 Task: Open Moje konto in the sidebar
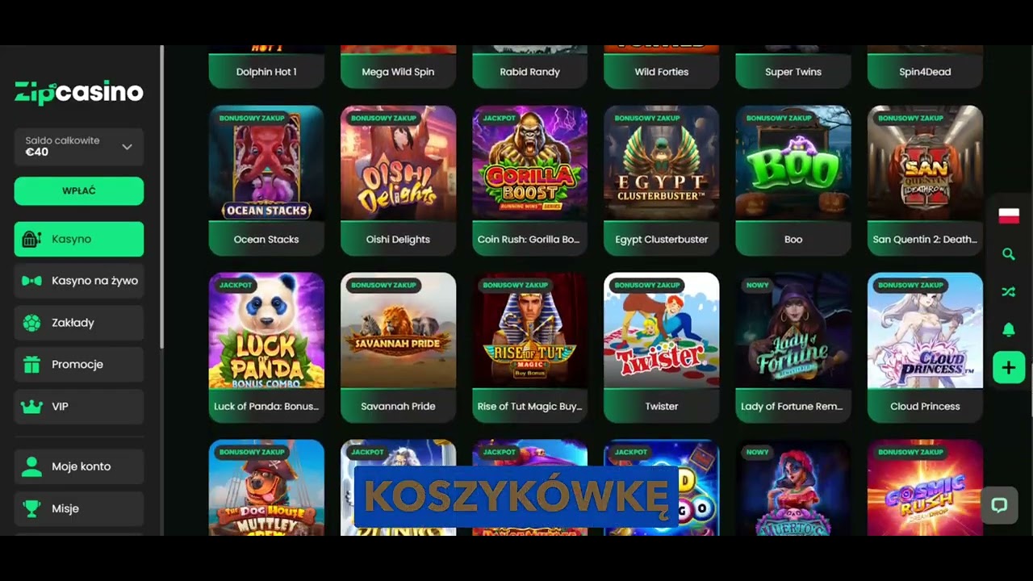[79, 466]
